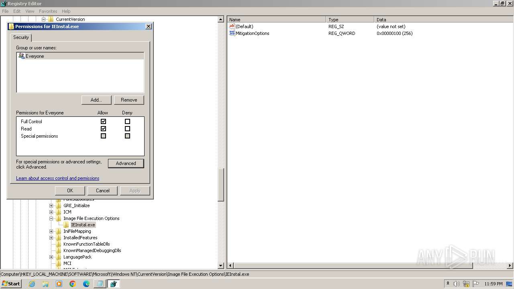The image size is (514, 289).
Task: Open the network status tray icon
Action: pyautogui.click(x=466, y=284)
